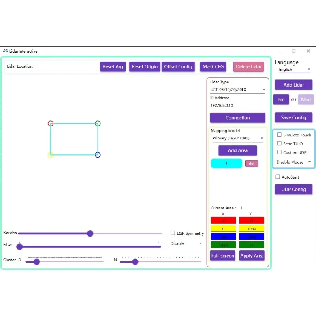Click the yellow Y coordinate field showing 1080
Image resolution: width=316 pixels, height=316 pixels.
coord(252,229)
